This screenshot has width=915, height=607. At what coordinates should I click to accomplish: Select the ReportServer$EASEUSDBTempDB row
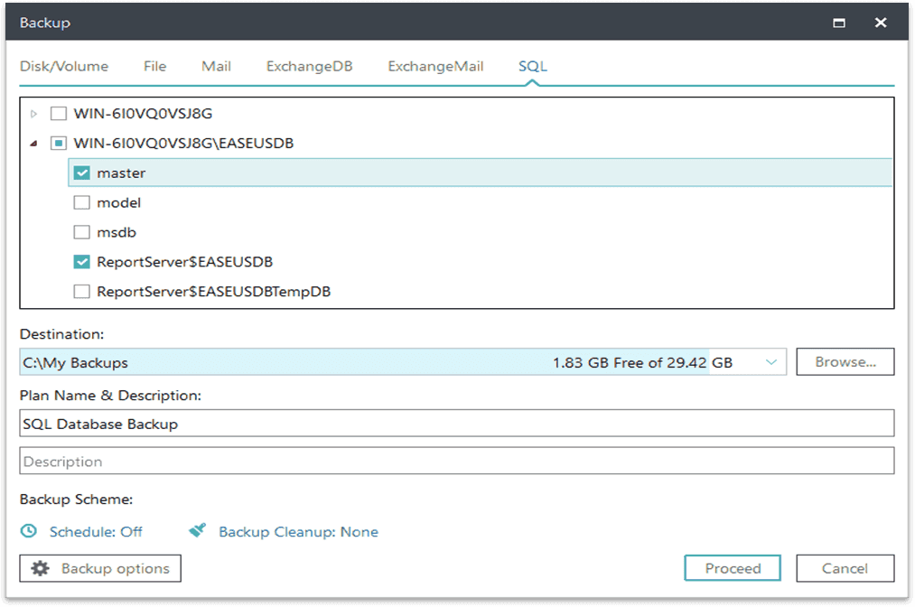[481, 291]
